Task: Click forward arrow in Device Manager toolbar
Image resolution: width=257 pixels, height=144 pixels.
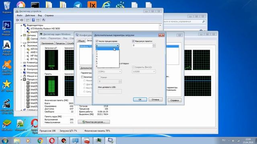Action: coord(22,20)
